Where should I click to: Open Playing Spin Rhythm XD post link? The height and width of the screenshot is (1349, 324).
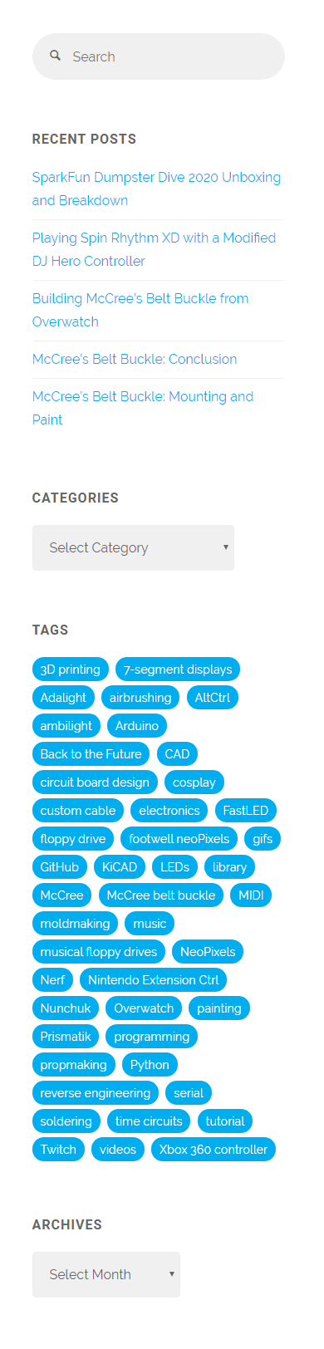click(154, 249)
